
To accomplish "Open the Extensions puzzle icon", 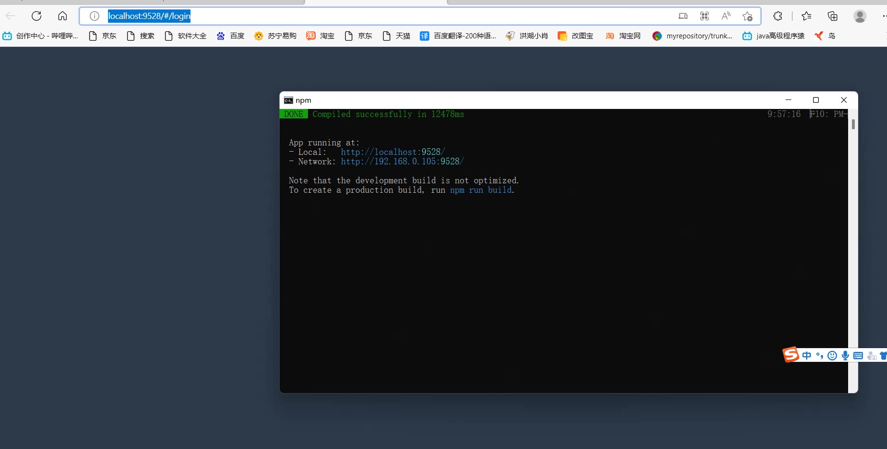I will (x=778, y=16).
